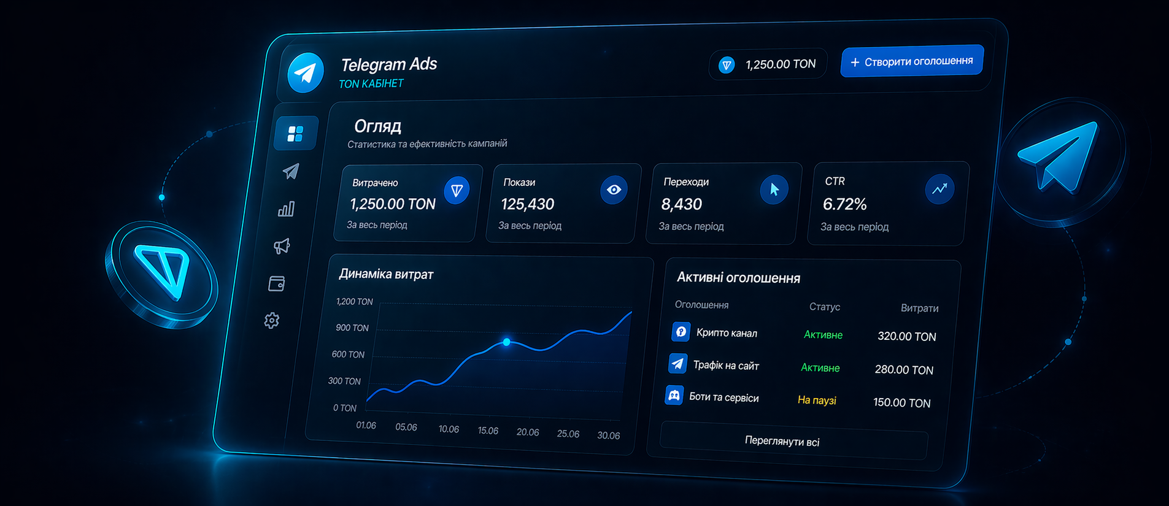Click the Активні оголошення panel title
Screen dimensions: 1169x506
tap(738, 278)
